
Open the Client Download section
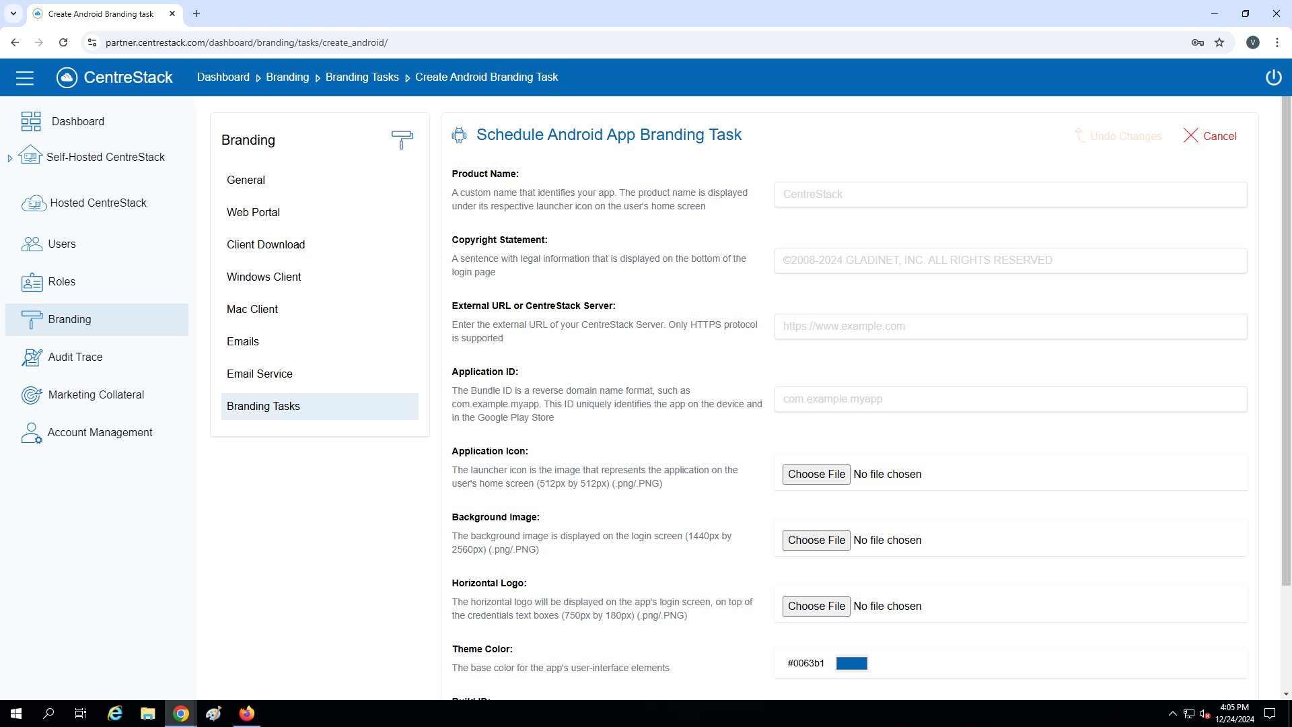(320, 244)
